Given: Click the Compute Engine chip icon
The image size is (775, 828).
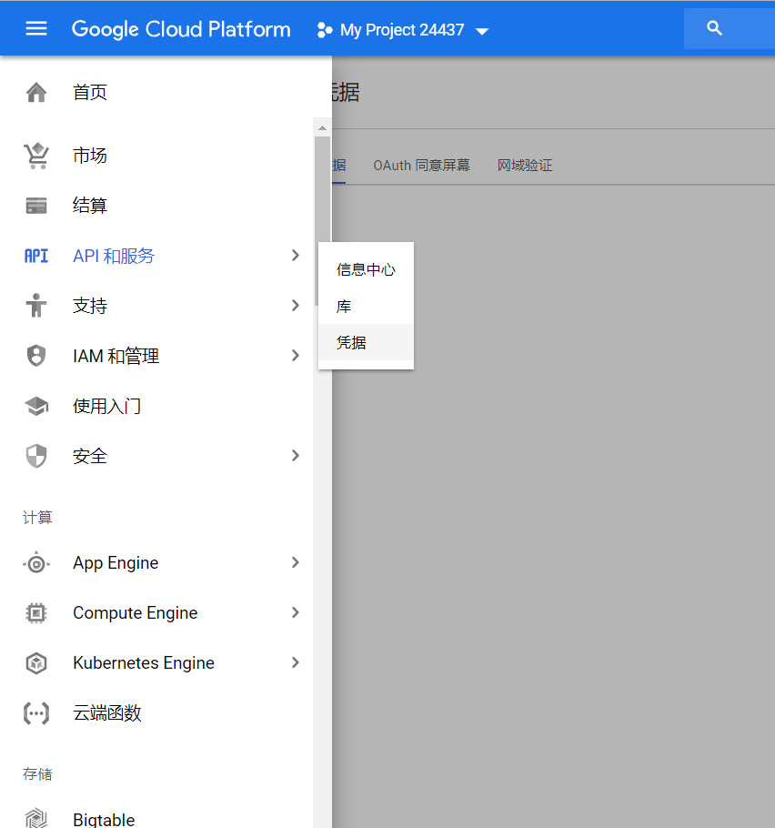Looking at the screenshot, I should pyautogui.click(x=36, y=613).
